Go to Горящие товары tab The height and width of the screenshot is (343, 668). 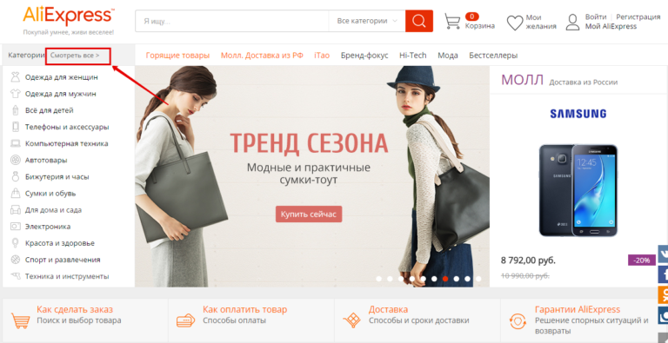[x=177, y=56]
